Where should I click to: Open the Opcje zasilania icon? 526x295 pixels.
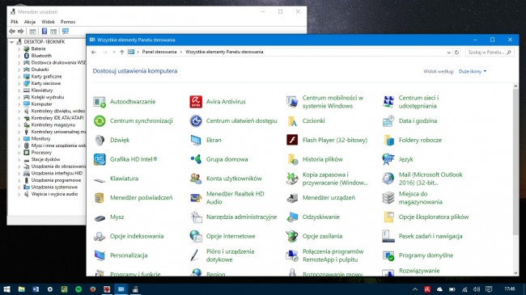click(292, 236)
